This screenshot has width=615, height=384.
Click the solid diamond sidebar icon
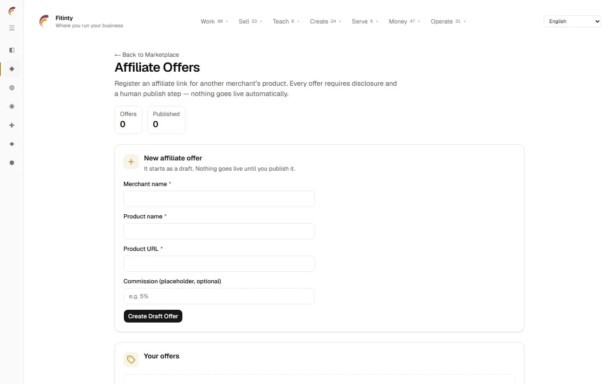tap(12, 144)
